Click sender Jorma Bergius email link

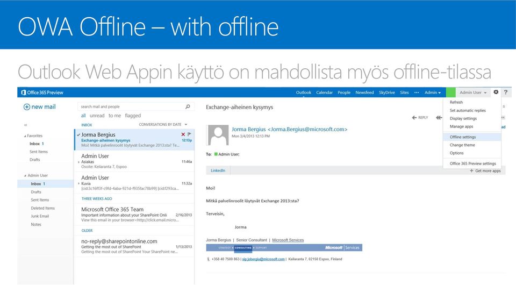point(289,130)
